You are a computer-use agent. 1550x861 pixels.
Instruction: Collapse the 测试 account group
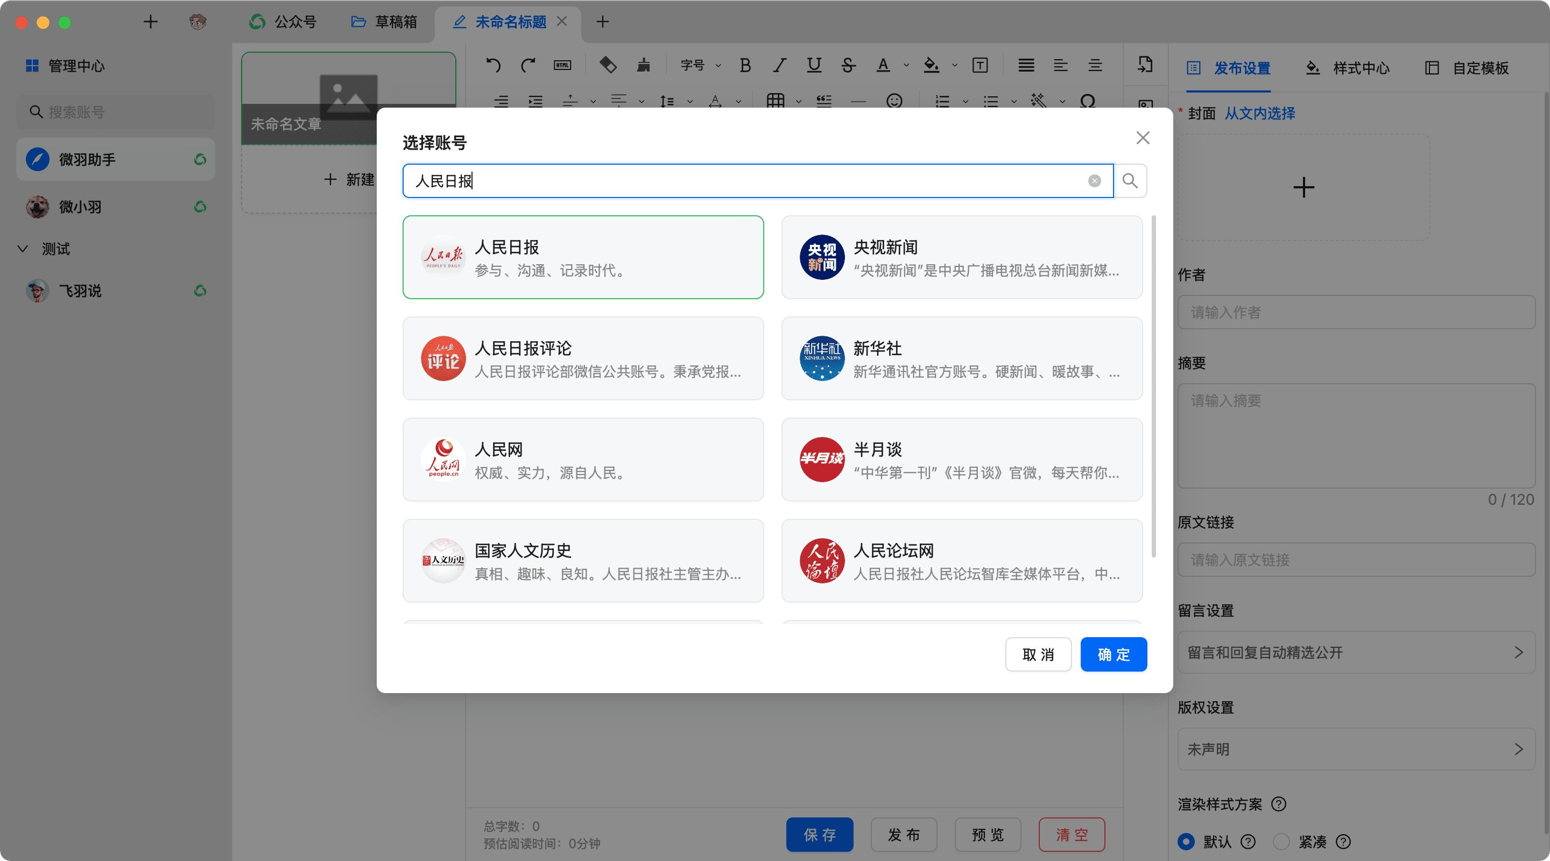tap(23, 249)
